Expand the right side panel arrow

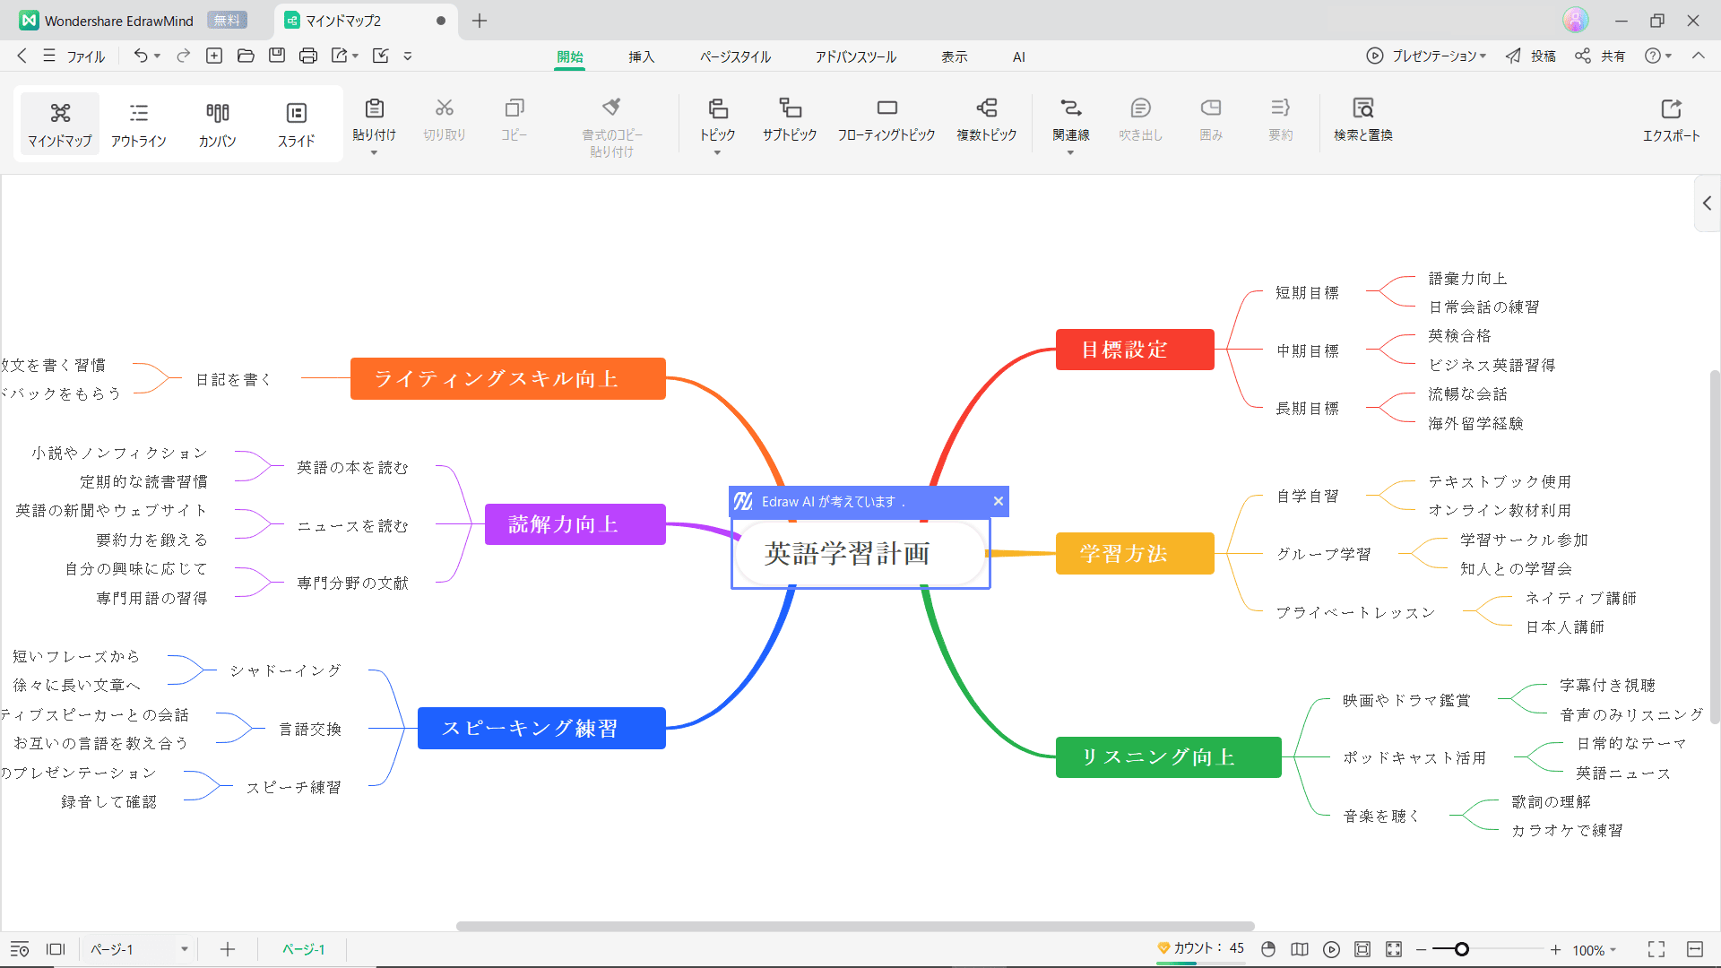1708,203
